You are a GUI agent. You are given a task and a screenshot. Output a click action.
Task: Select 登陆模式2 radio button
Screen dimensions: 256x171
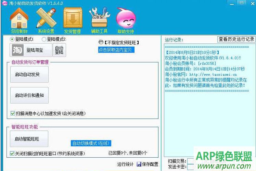[x=44, y=39]
